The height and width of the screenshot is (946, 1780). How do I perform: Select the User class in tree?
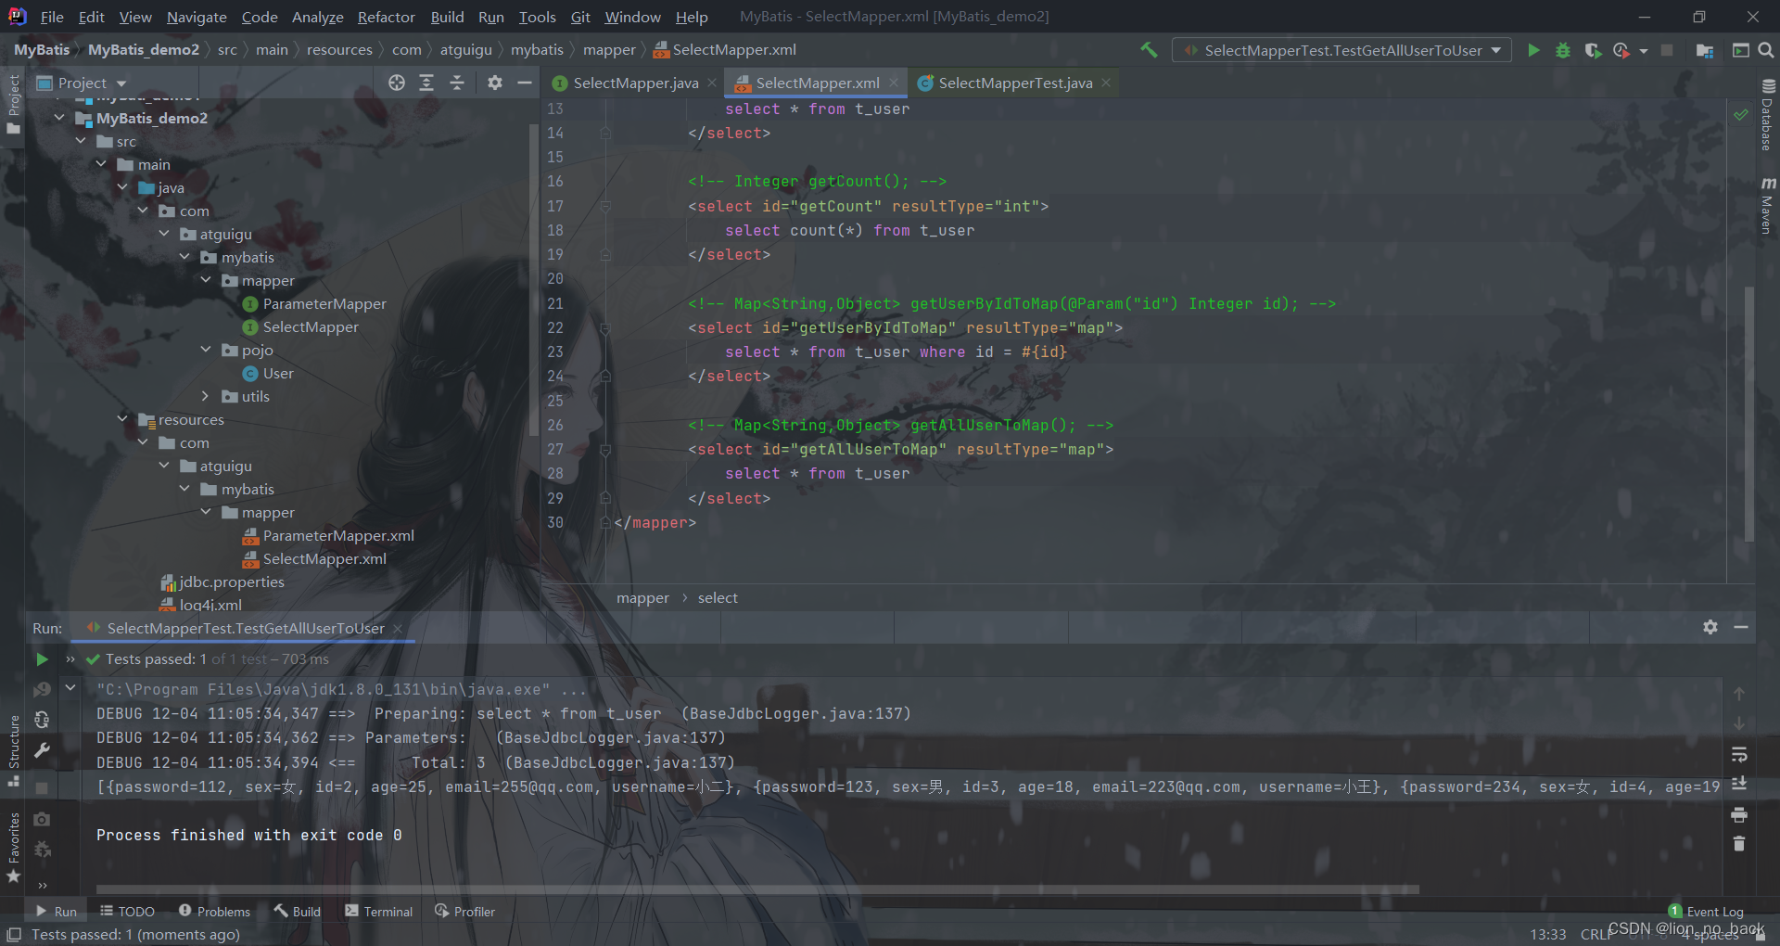click(x=277, y=373)
